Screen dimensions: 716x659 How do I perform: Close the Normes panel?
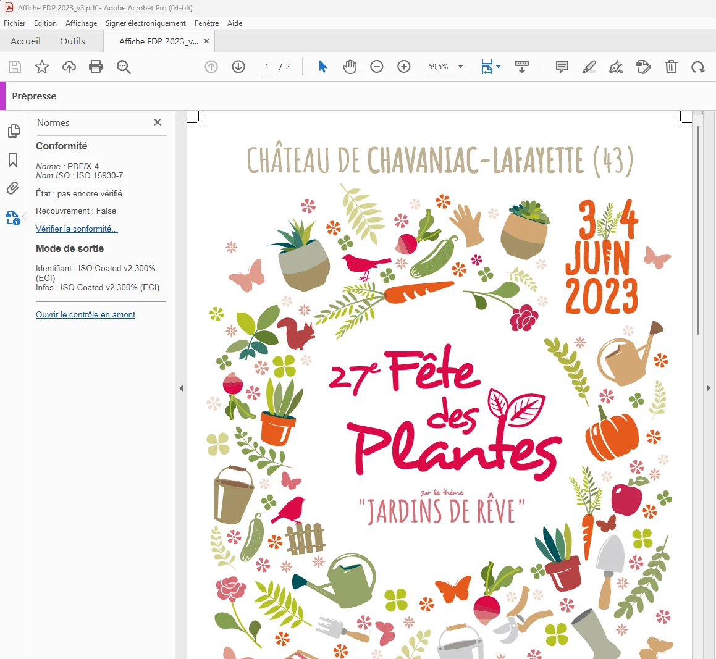point(158,122)
